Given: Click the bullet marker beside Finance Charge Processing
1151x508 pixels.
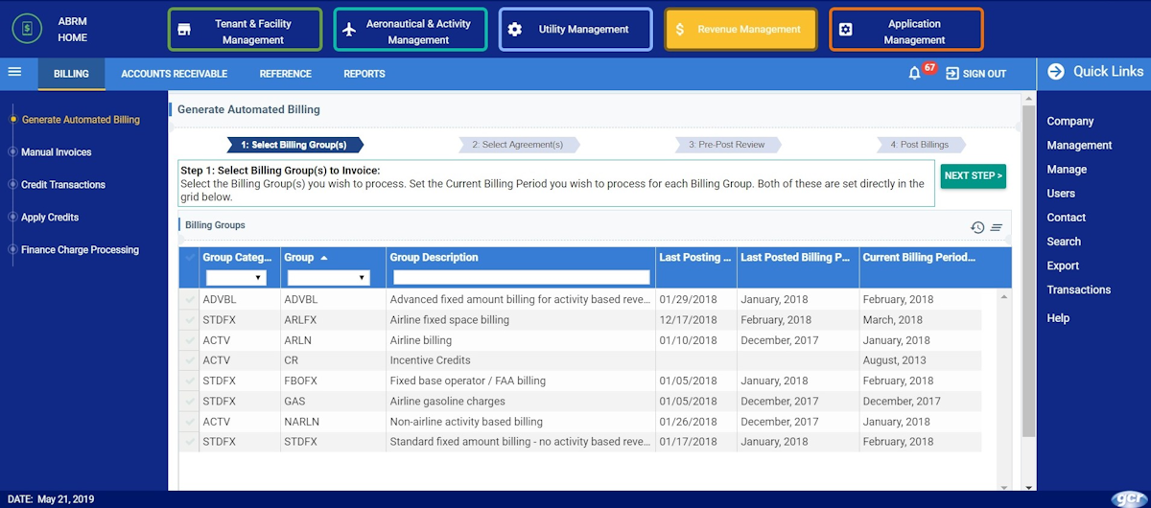Looking at the screenshot, I should (x=12, y=250).
